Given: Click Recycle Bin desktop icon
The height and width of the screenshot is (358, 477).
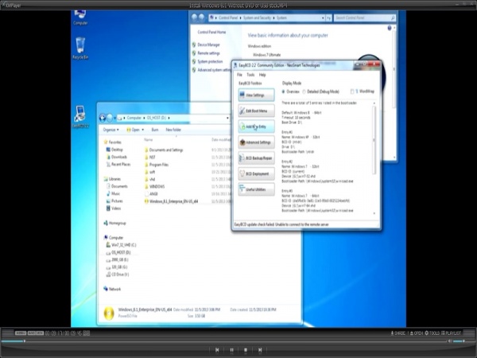Looking at the screenshot, I should pyautogui.click(x=80, y=48).
